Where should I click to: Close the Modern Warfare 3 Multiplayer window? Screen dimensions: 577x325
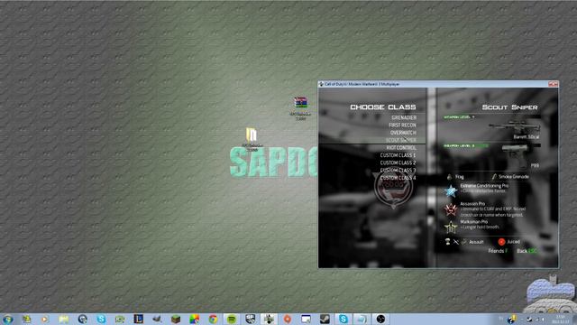coord(553,84)
